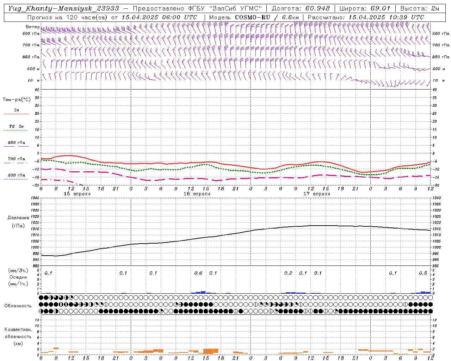451x361 pixels.
Task: Click the Давление pressure panel label
Action: coord(18,218)
